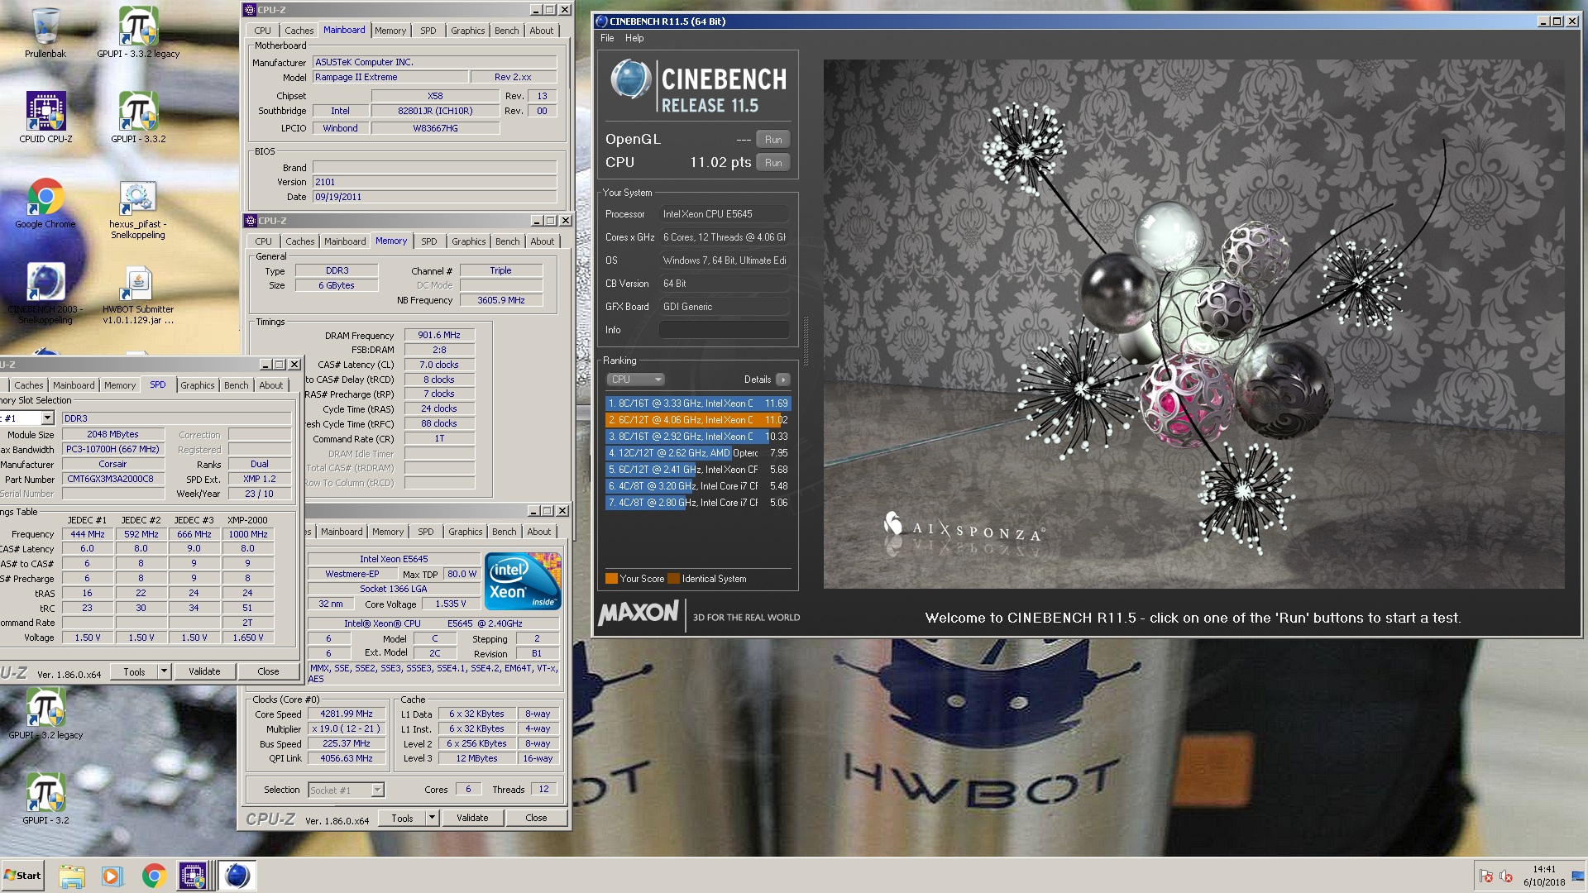Click the Core Speed 4281.99 MHz value
The height and width of the screenshot is (893, 1588).
pyautogui.click(x=347, y=714)
